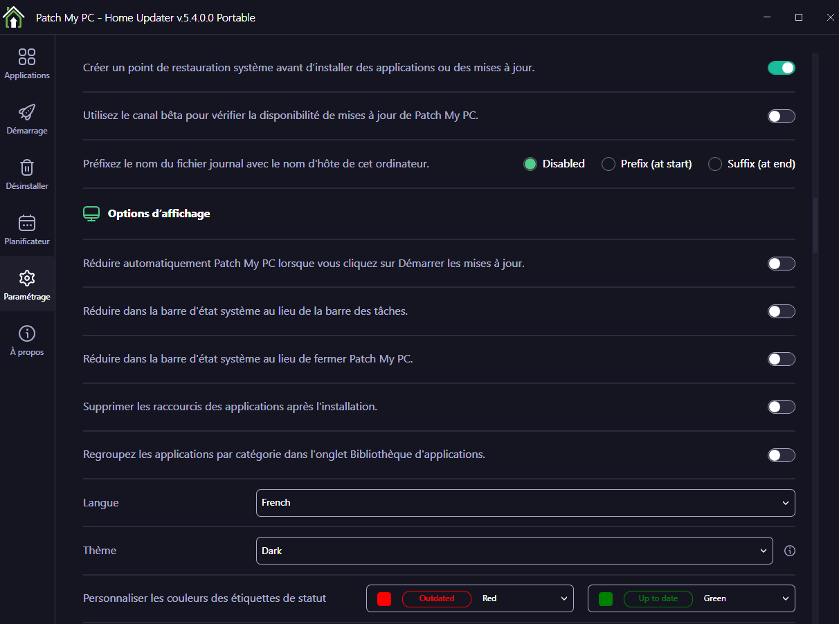The height and width of the screenshot is (624, 839).
Task: Select the Prefix (at start) radio option
Action: (608, 164)
